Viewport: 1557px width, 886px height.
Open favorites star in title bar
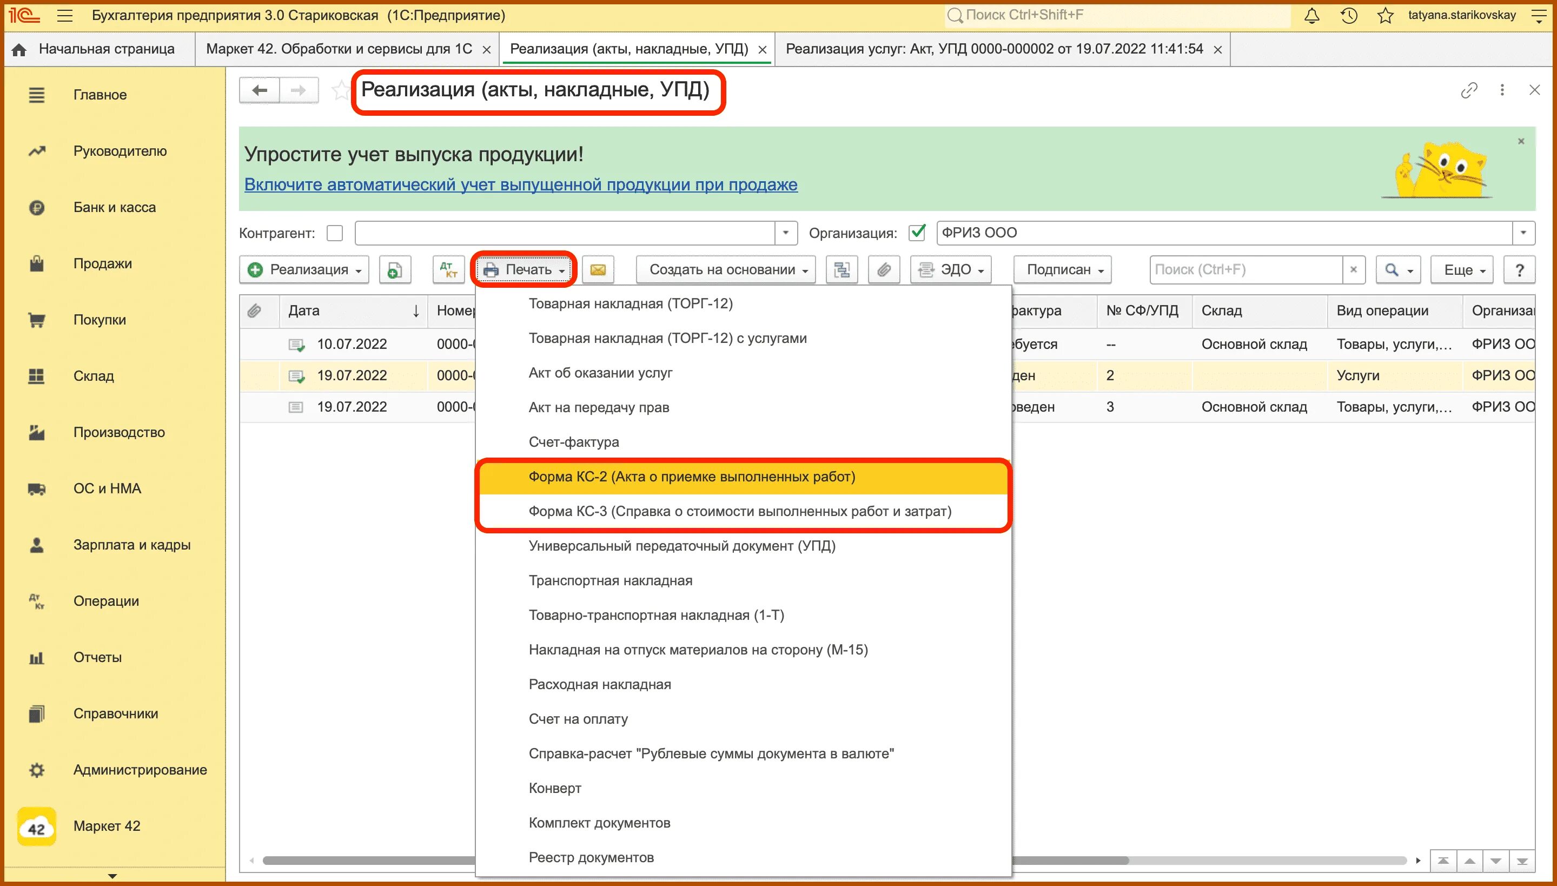coord(1386,16)
